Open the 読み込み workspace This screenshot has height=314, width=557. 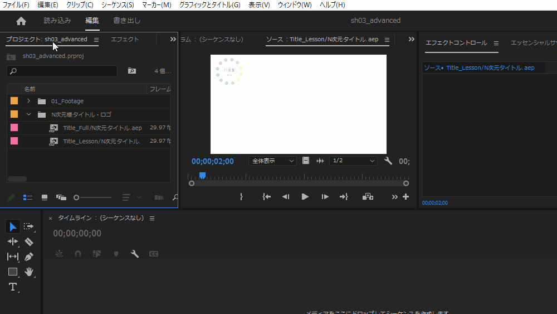57,21
